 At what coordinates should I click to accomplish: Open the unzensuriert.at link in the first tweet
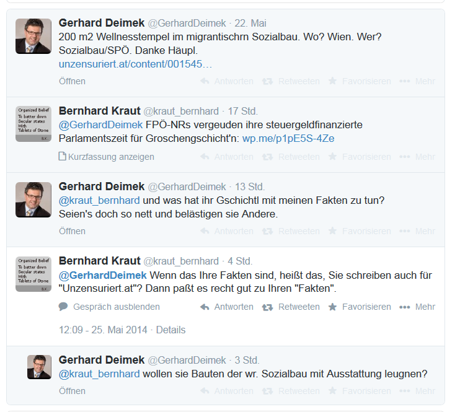click(x=135, y=64)
